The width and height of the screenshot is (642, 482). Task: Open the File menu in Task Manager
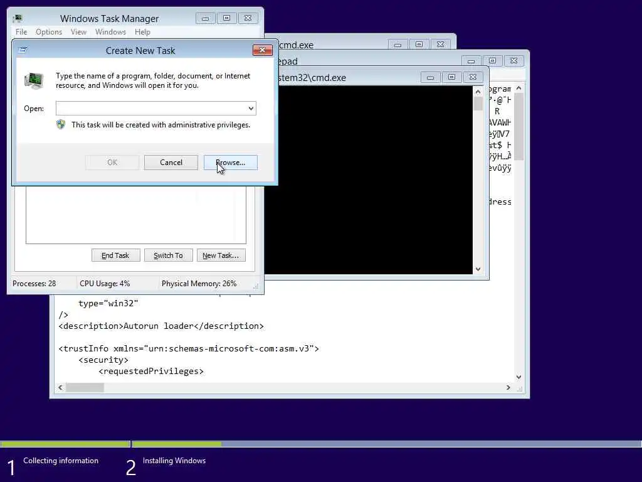pos(21,32)
